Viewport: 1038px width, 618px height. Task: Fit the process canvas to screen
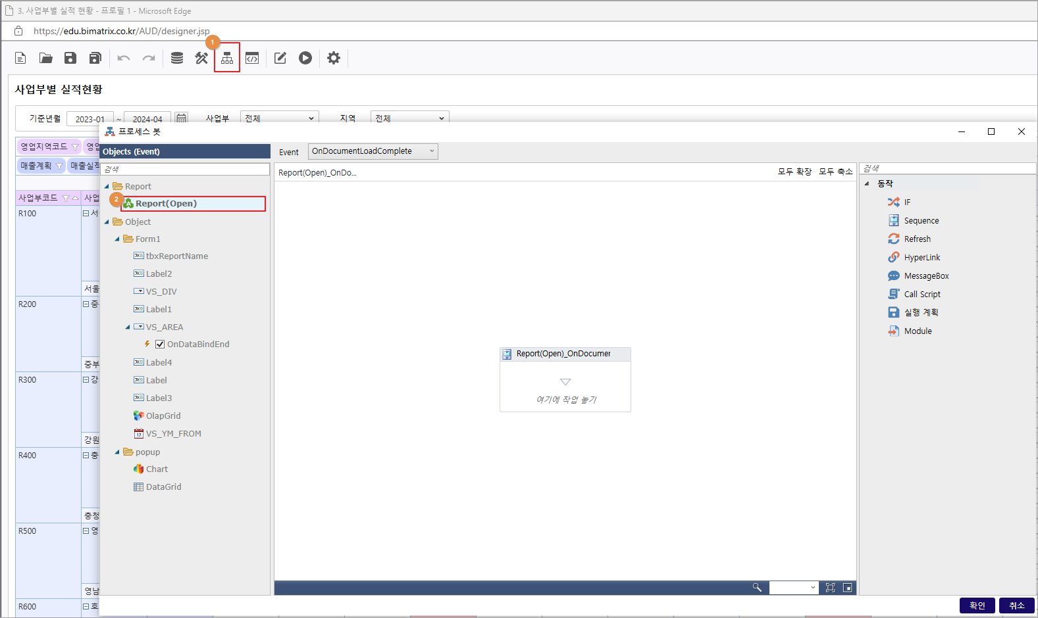(x=830, y=588)
